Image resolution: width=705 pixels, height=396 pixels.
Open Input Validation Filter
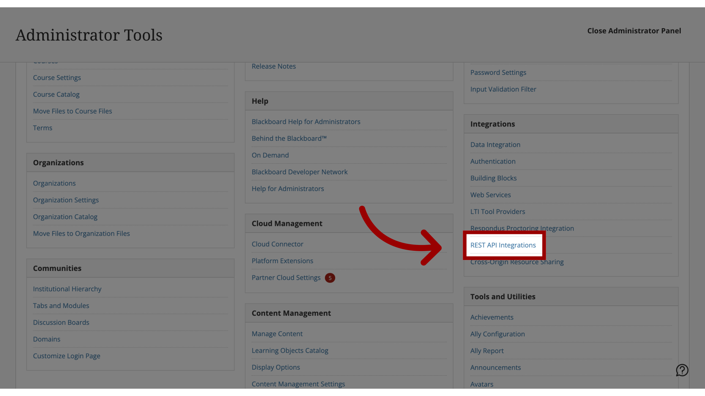tap(503, 89)
